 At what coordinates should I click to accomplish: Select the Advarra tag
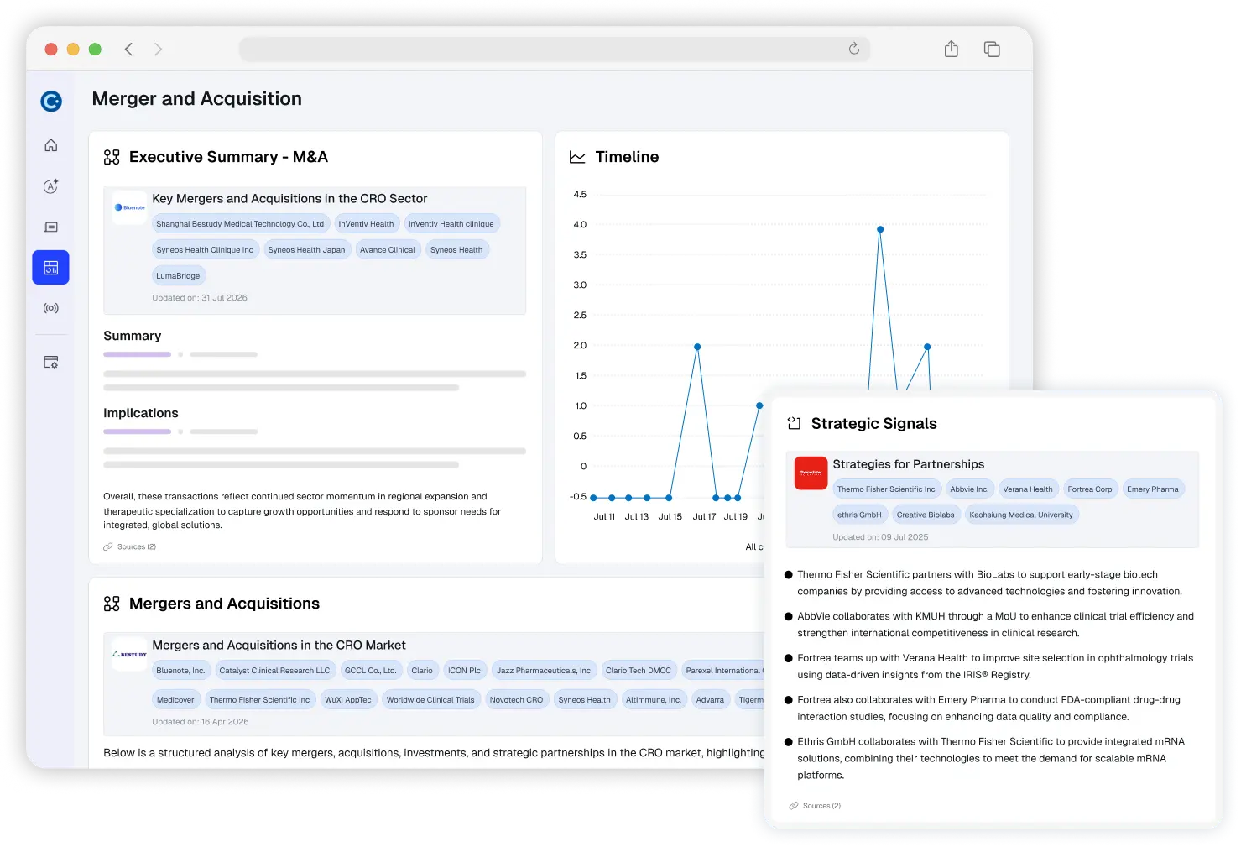pyautogui.click(x=710, y=700)
